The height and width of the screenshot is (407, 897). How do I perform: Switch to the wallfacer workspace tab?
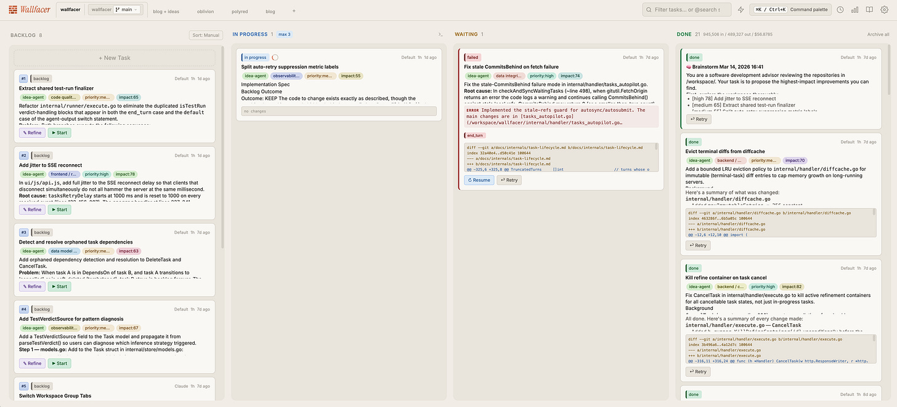click(x=70, y=10)
